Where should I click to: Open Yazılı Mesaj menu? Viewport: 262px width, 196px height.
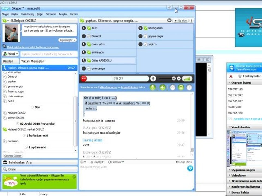27,14
